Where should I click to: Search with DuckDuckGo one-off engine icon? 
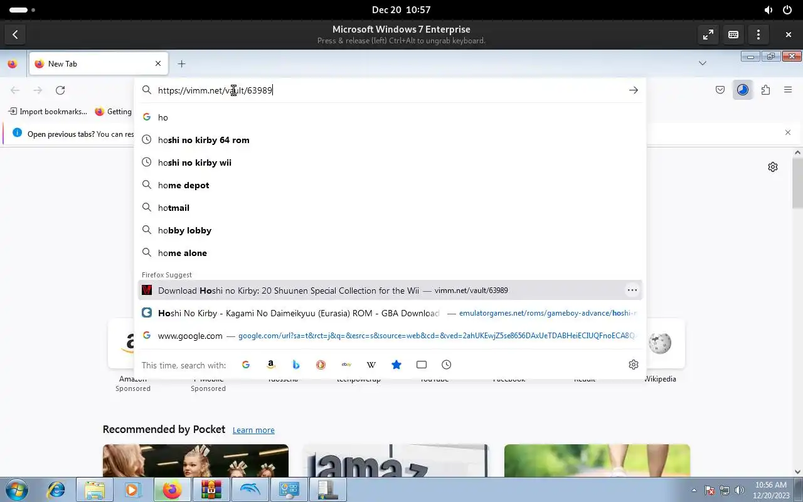[321, 365]
